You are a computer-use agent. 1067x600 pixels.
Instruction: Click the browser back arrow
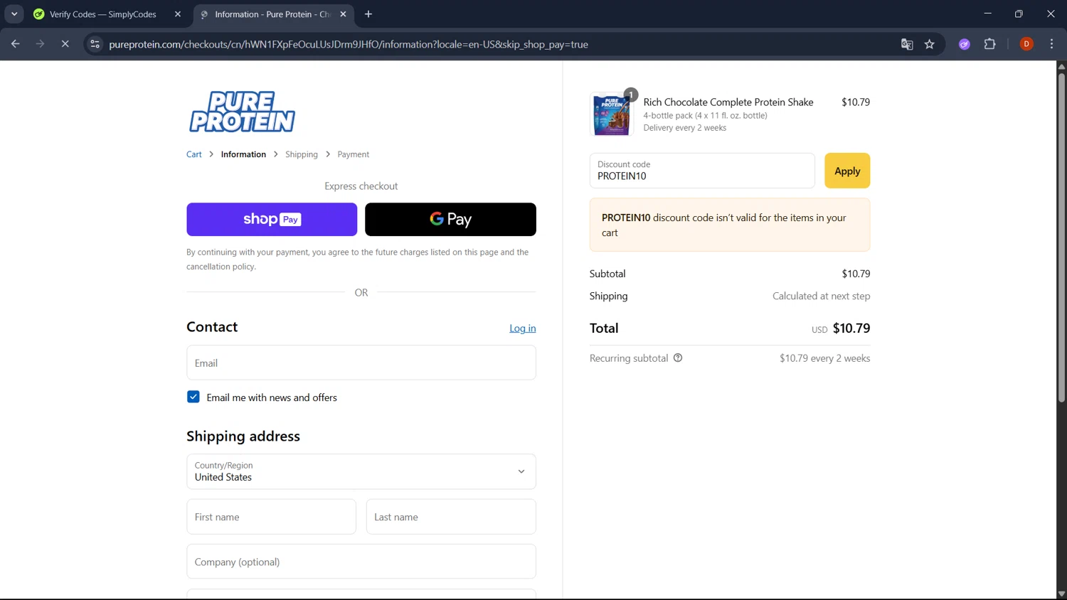click(x=15, y=44)
